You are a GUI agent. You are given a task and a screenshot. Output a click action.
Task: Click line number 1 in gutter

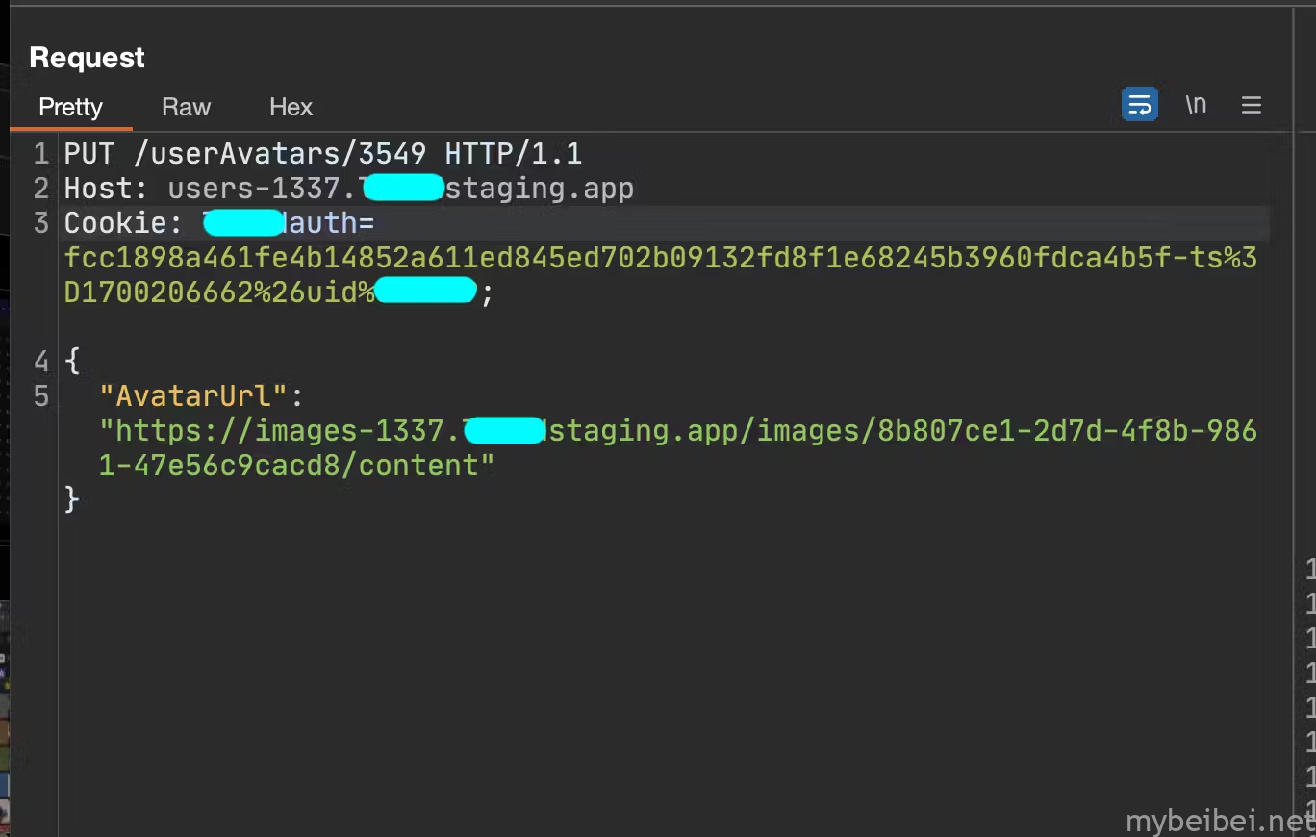coord(40,154)
